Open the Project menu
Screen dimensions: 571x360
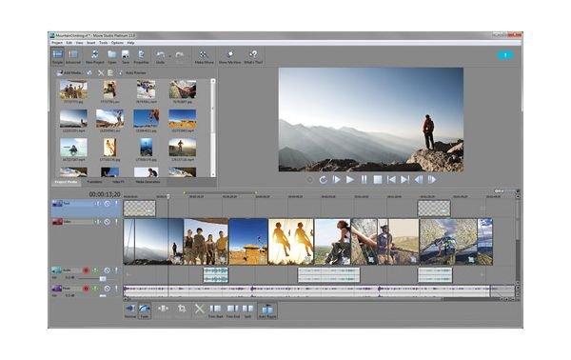pos(57,43)
